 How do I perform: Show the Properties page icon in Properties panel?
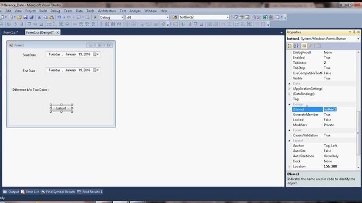coord(304,46)
